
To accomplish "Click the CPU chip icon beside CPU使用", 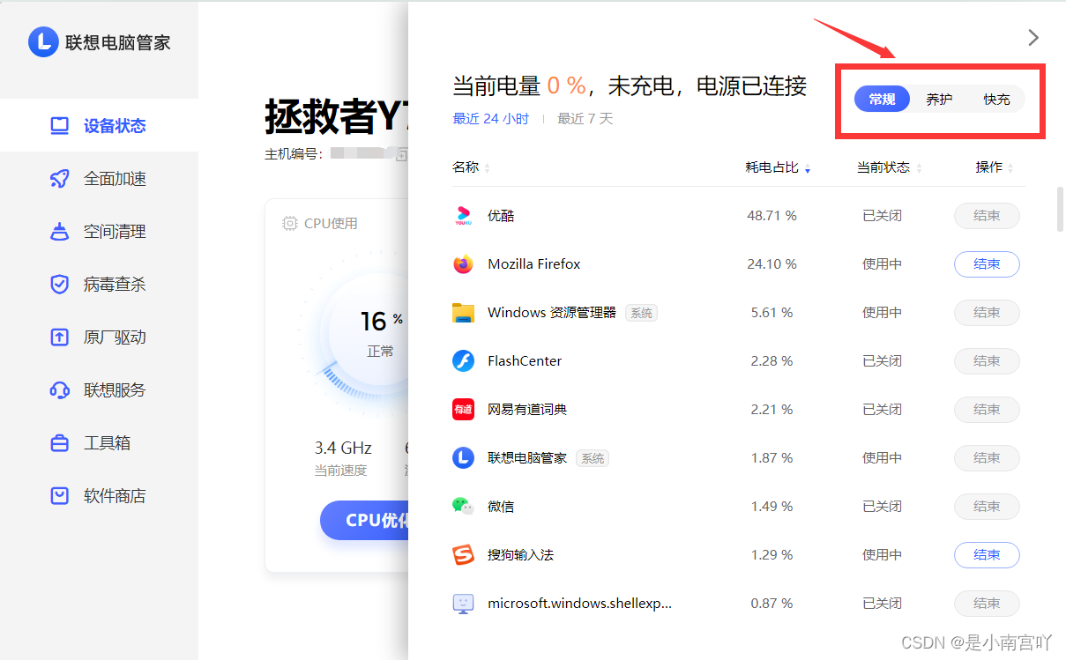I will click(289, 224).
